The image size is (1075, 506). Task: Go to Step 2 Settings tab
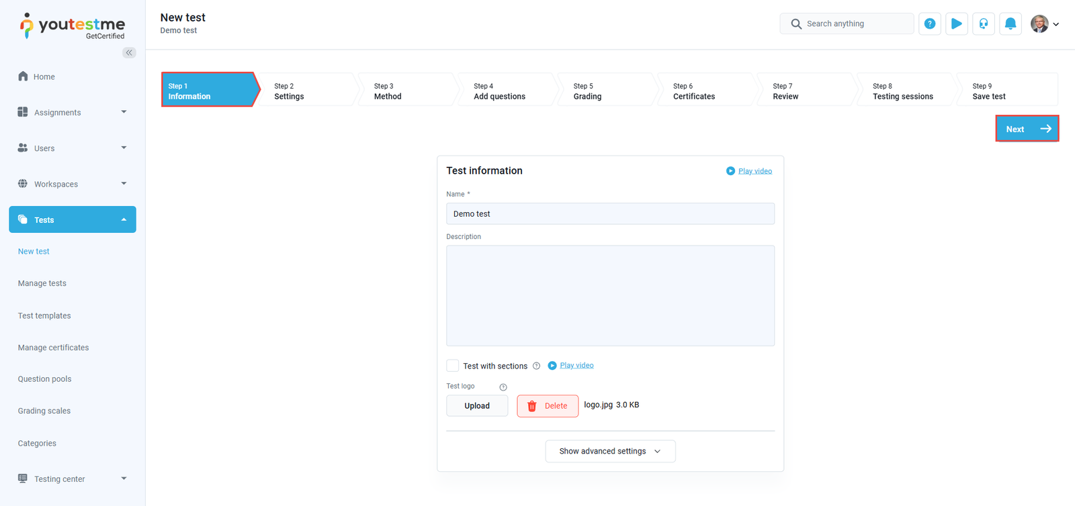306,91
